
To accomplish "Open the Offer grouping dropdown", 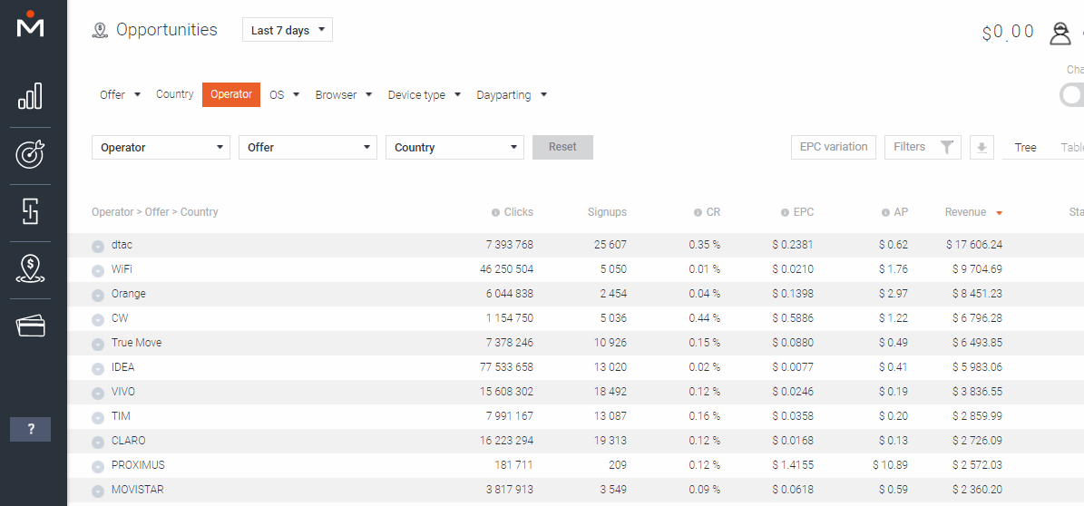I will tap(308, 148).
